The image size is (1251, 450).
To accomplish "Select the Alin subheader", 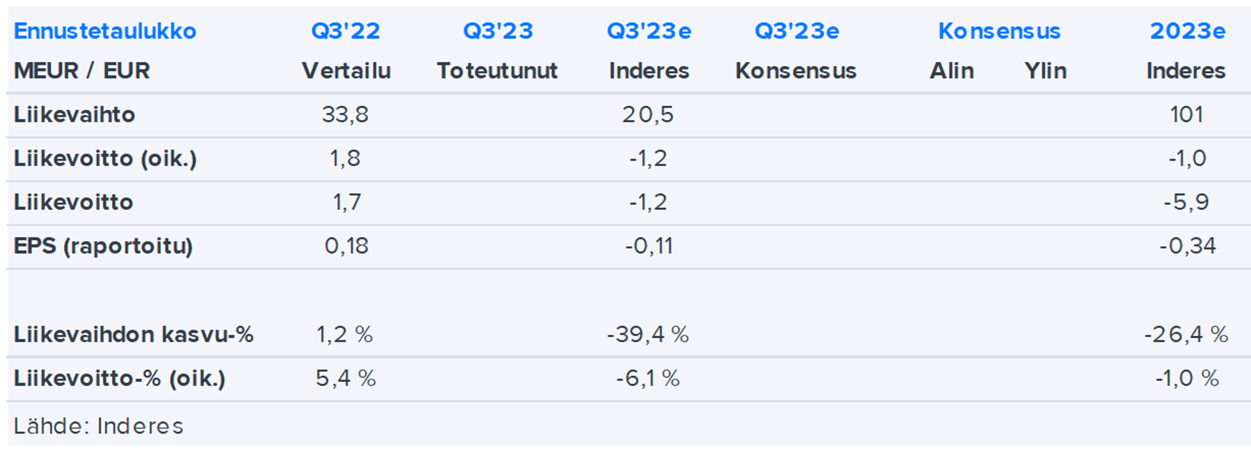I will click(951, 71).
